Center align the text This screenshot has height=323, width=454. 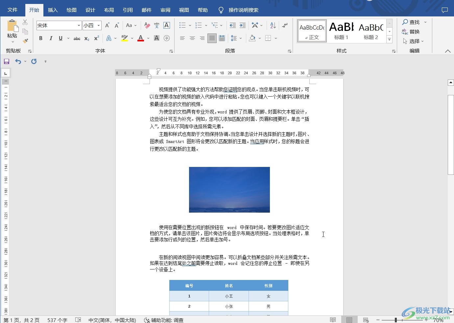192,38
